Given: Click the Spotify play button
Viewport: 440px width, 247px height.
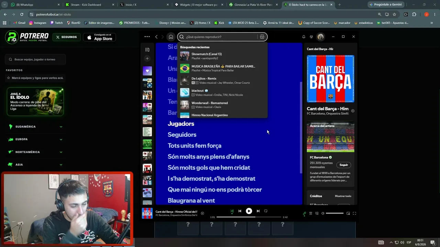Looking at the screenshot, I should coord(249,211).
